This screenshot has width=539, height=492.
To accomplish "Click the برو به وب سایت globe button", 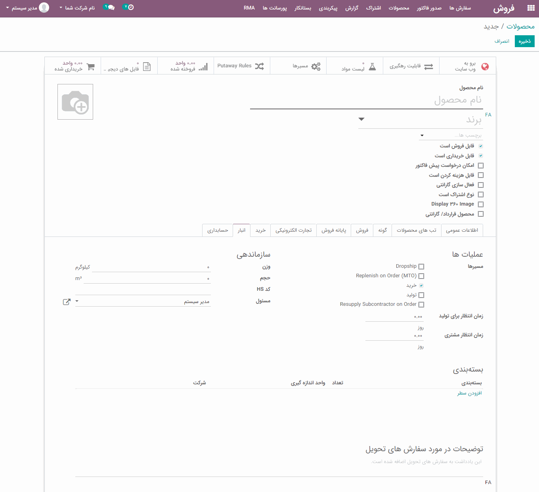I will pos(467,66).
